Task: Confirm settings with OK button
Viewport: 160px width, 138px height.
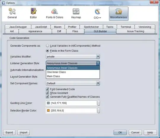Action: (120, 132)
